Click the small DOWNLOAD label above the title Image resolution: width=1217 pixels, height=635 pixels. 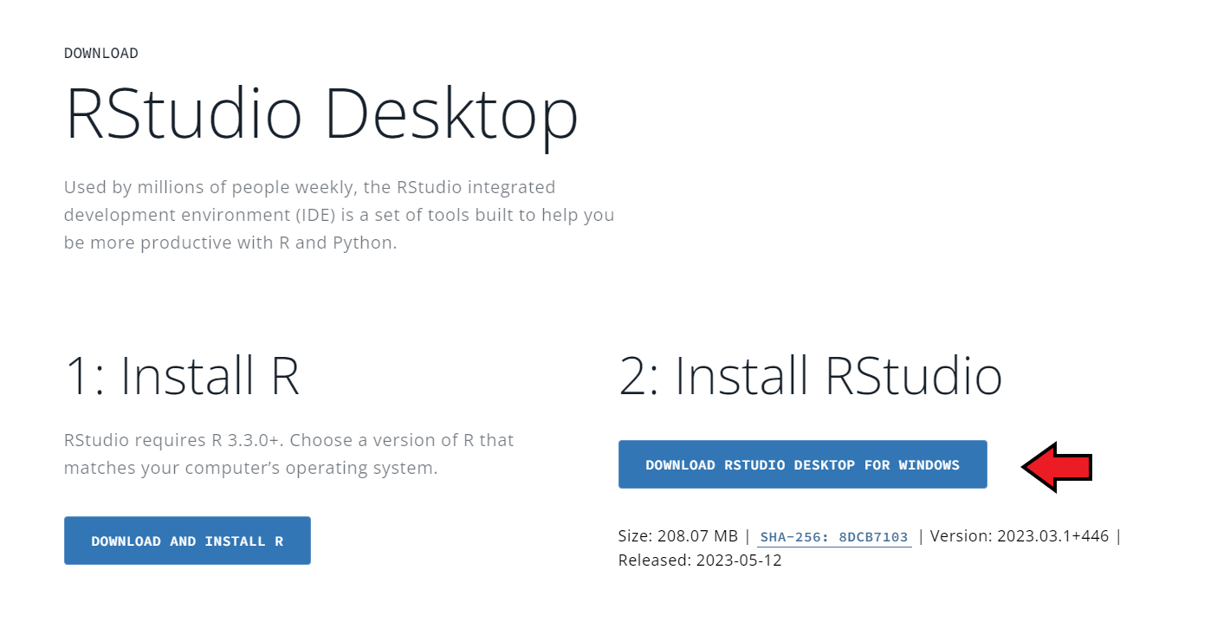pos(100,54)
